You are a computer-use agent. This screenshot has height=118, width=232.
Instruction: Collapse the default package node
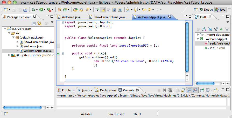point(13,38)
